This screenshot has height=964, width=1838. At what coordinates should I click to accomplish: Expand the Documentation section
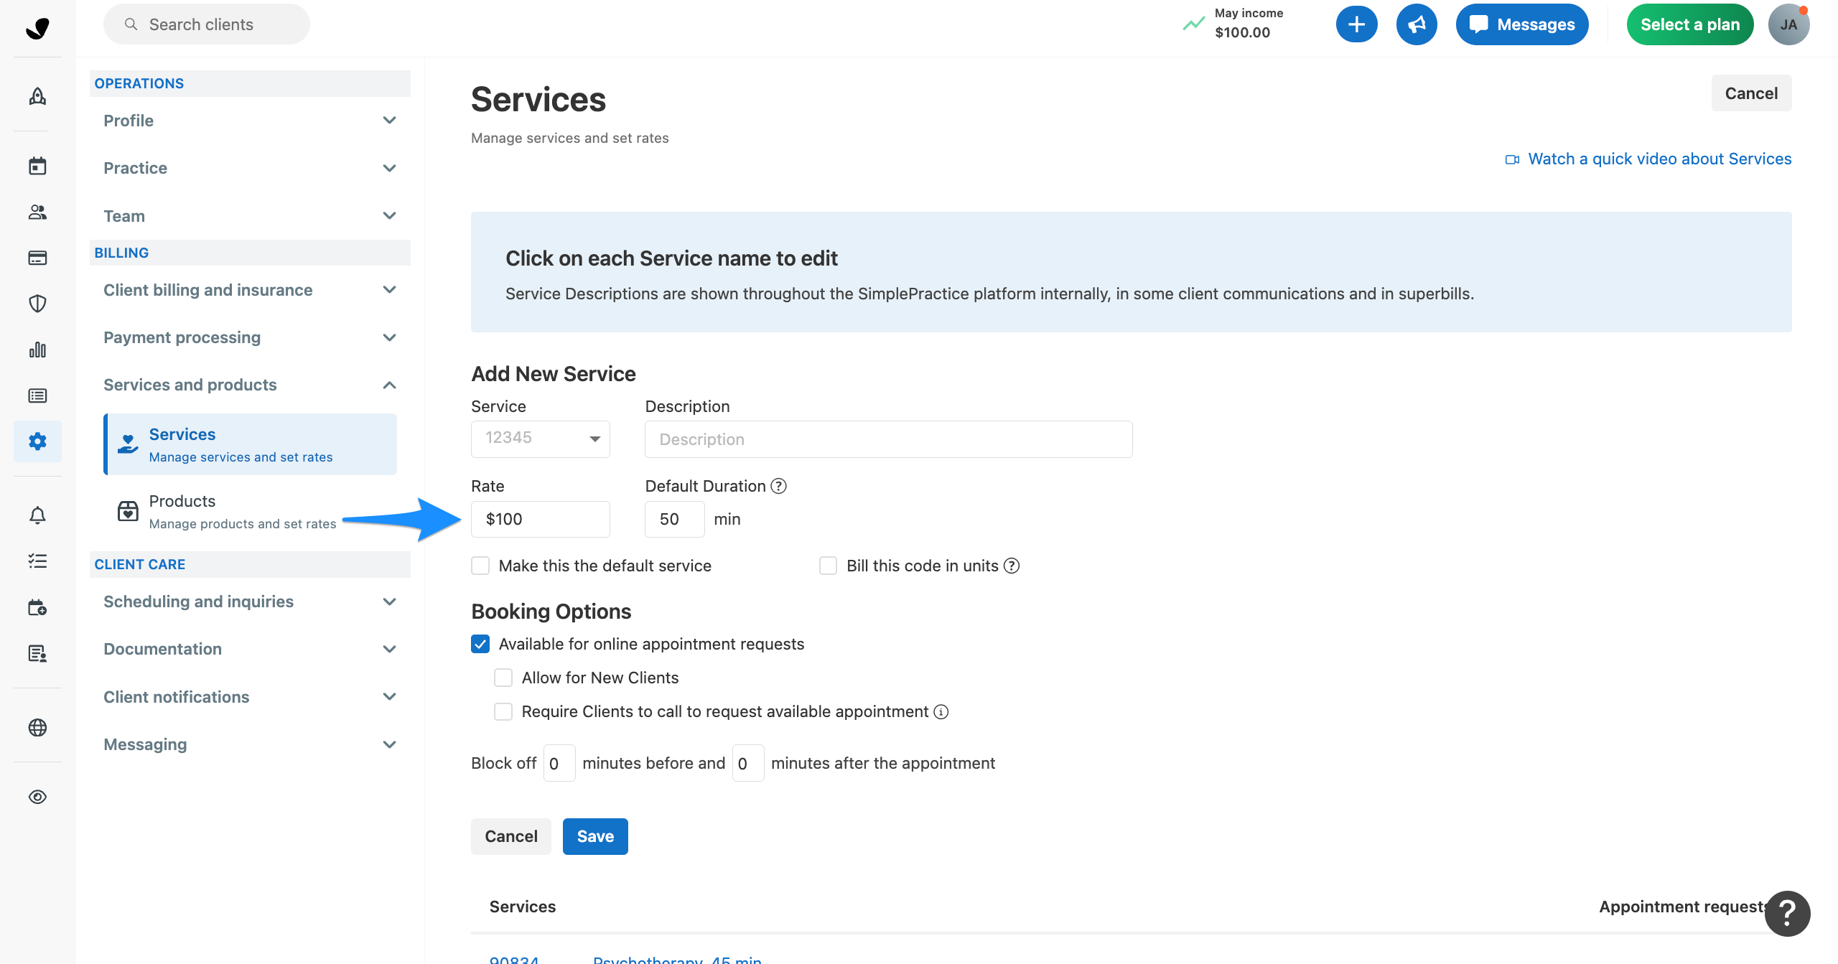point(250,649)
